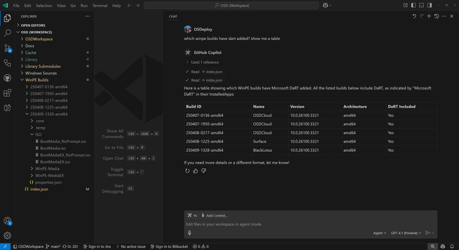
Task: Collapse the ISO folder
Action: point(55,134)
